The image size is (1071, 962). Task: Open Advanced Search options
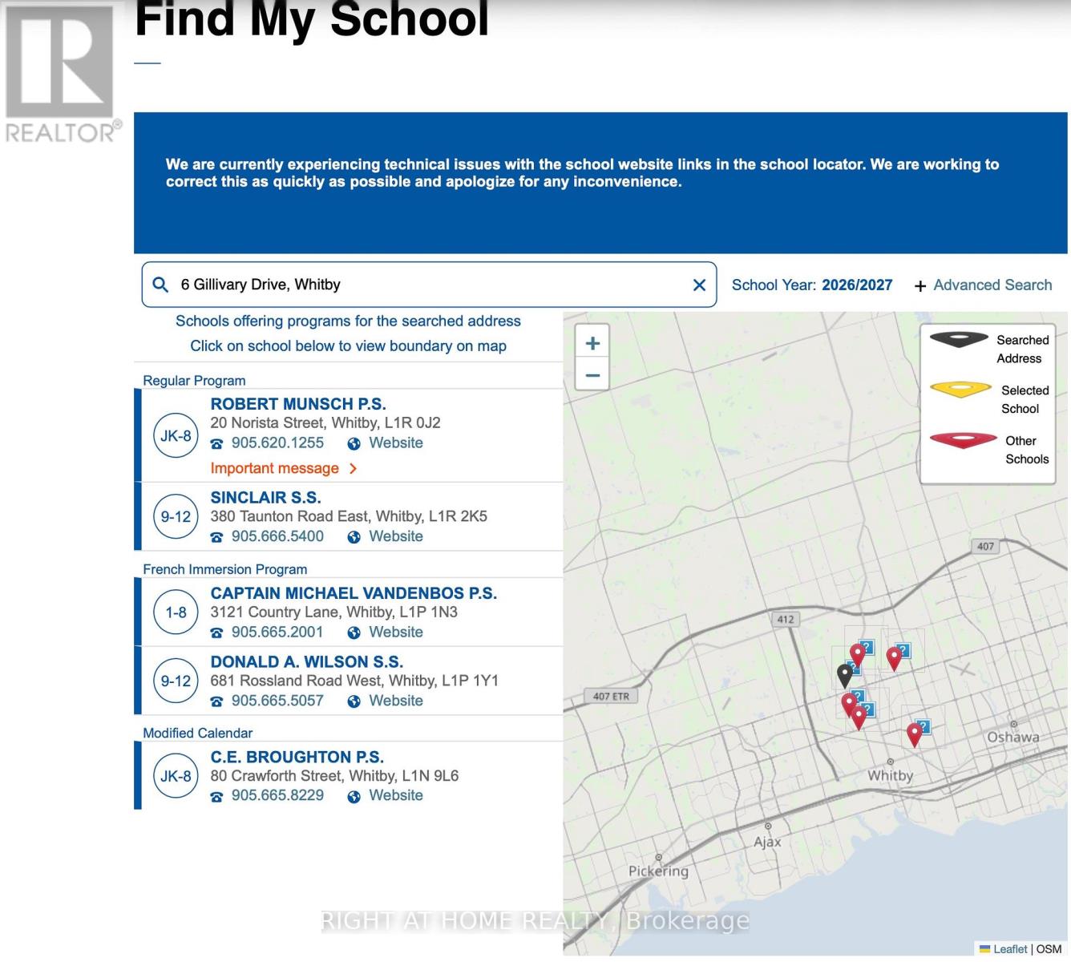(983, 285)
